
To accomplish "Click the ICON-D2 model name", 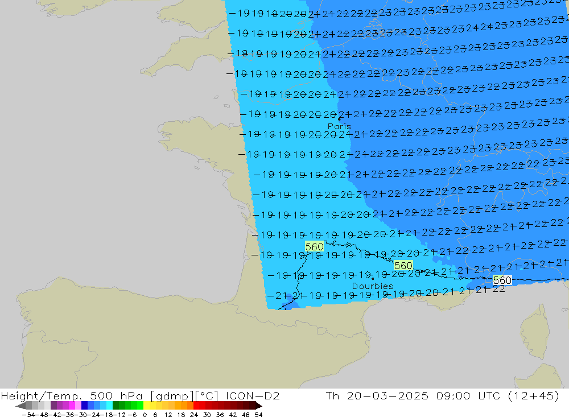I will 253,395.
